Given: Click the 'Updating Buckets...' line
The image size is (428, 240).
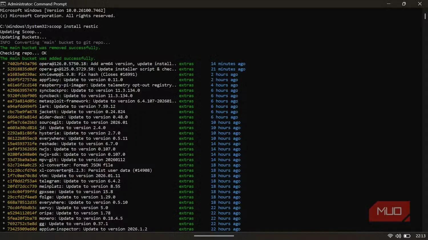Looking at the screenshot, I should (23, 37).
